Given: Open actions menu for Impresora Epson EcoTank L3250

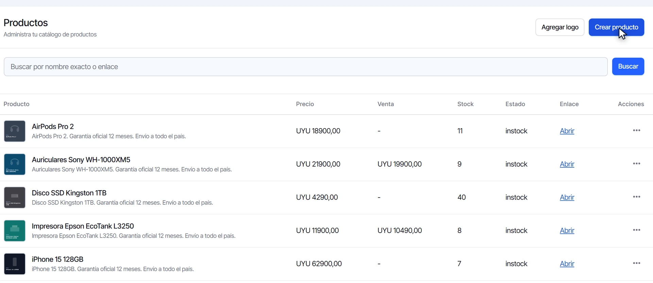Looking at the screenshot, I should point(636,230).
